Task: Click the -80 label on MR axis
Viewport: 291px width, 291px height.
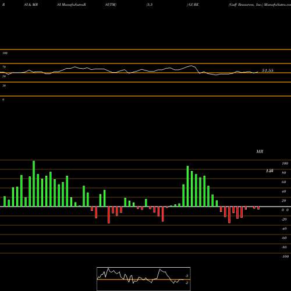Action: pos(284,247)
